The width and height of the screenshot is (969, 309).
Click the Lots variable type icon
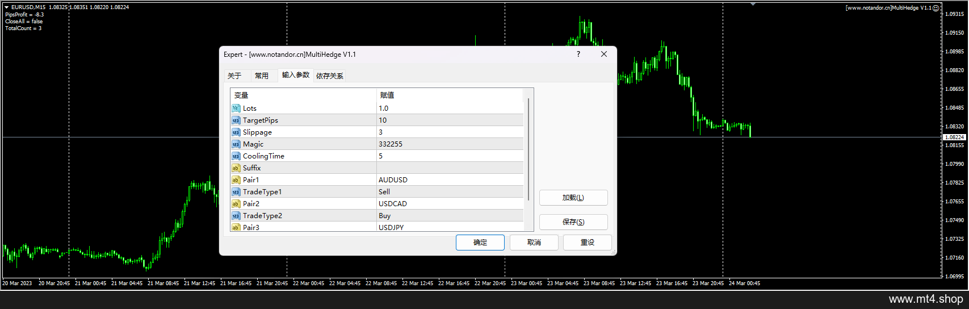pos(236,108)
